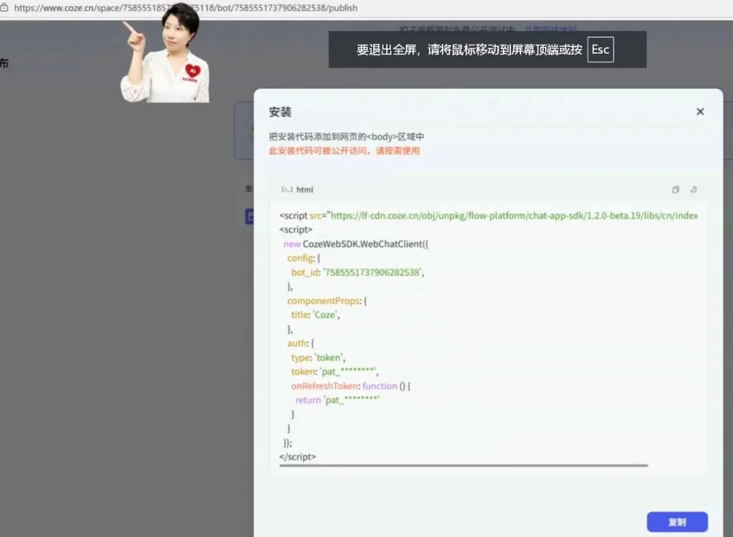This screenshot has height=537, width=733.
Task: Click the script src CDN URL text
Action: pos(514,216)
